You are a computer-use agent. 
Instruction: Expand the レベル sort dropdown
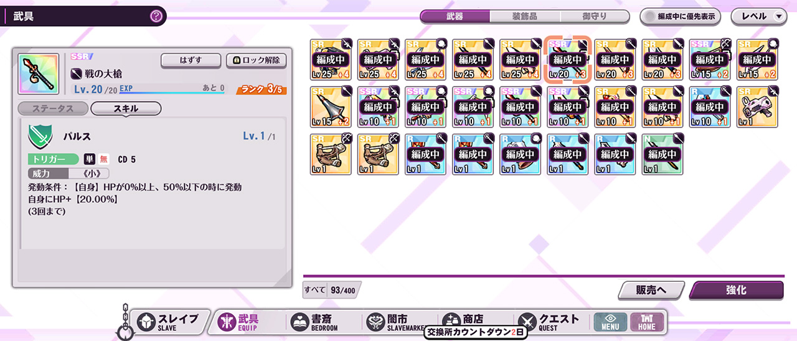click(x=759, y=17)
